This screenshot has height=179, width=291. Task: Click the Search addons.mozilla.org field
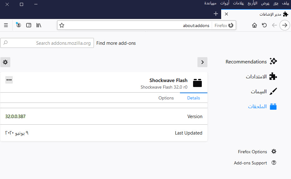tap(47, 43)
